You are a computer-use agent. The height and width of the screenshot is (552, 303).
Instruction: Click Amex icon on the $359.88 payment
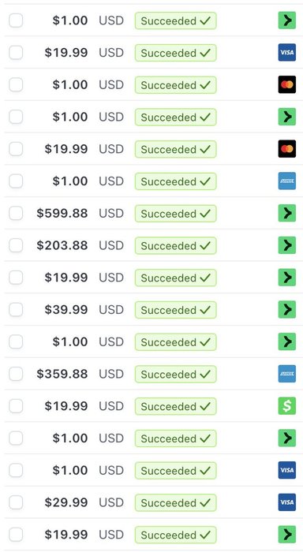(286, 374)
